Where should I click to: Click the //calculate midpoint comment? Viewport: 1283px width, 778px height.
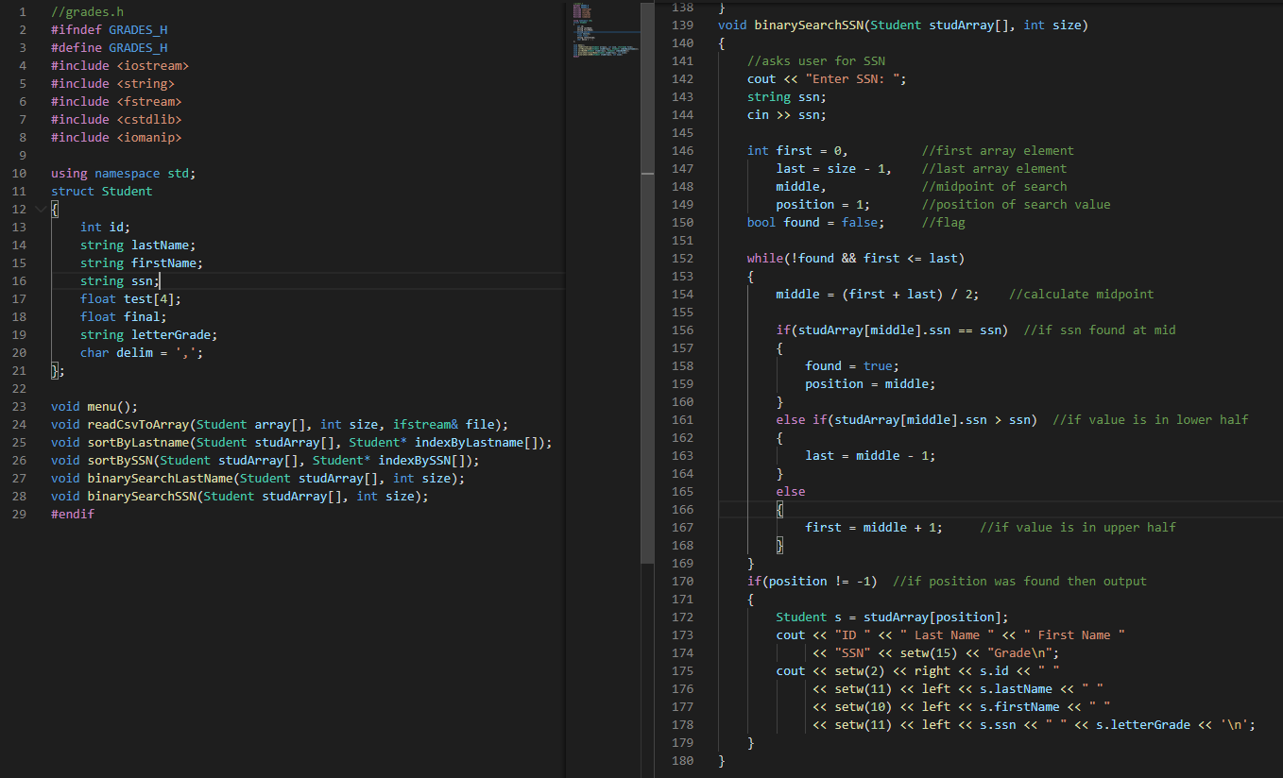(1082, 294)
